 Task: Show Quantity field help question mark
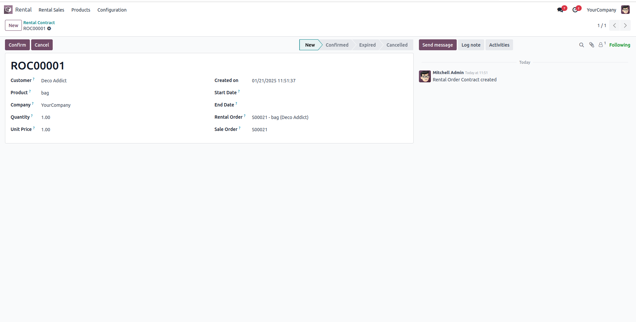tap(32, 116)
